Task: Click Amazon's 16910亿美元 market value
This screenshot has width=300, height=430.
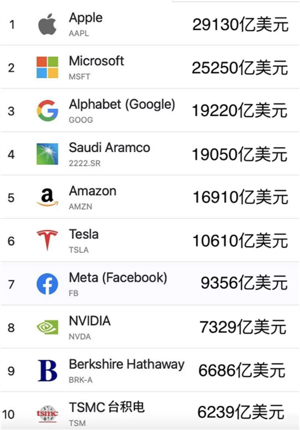Action: [240, 198]
